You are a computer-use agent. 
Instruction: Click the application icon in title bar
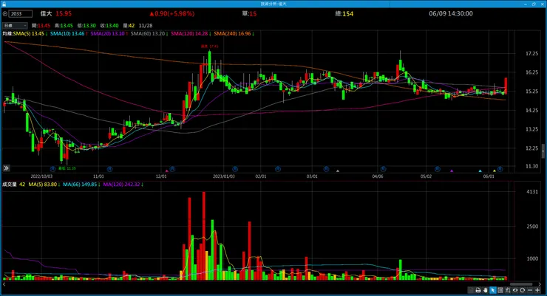(4, 4)
